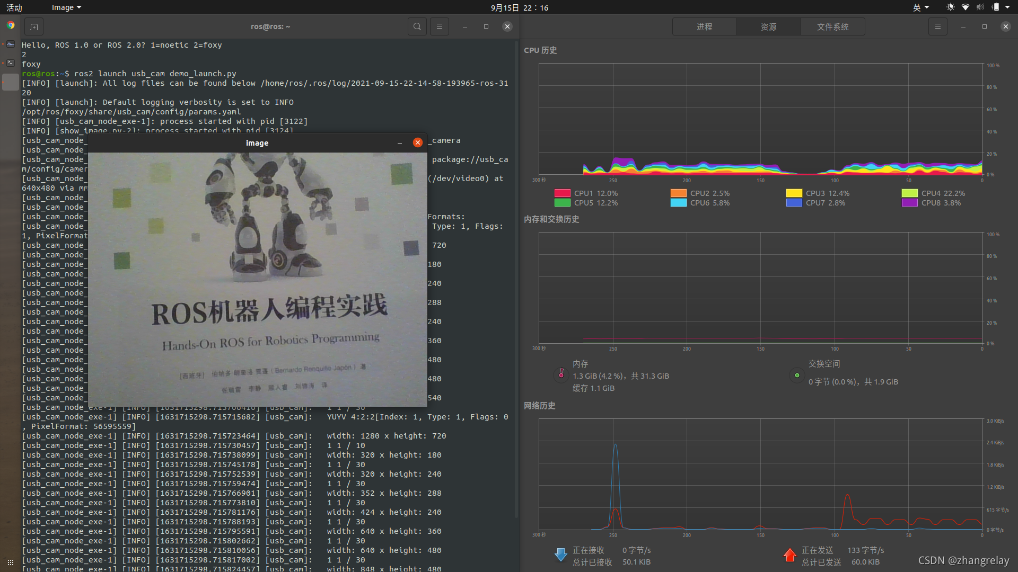The height and width of the screenshot is (572, 1018).
Task: Click the terminal search icon
Action: (417, 26)
